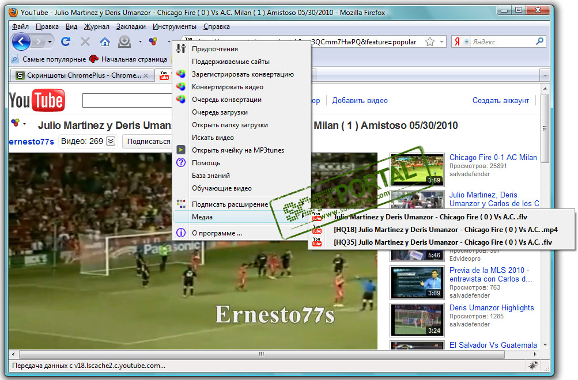Viewport: 578px width, 380px height.
Task: Download the [HQ35] .flv media entry
Action: 441,242
